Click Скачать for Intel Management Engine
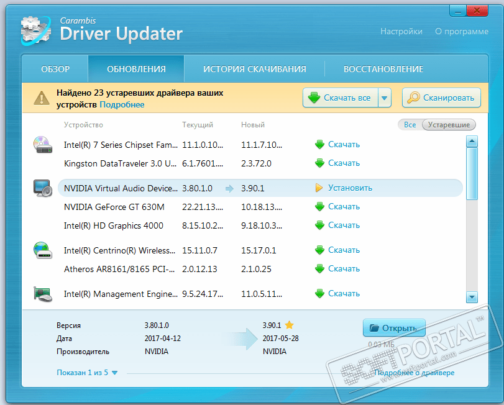The image size is (504, 405). (344, 293)
